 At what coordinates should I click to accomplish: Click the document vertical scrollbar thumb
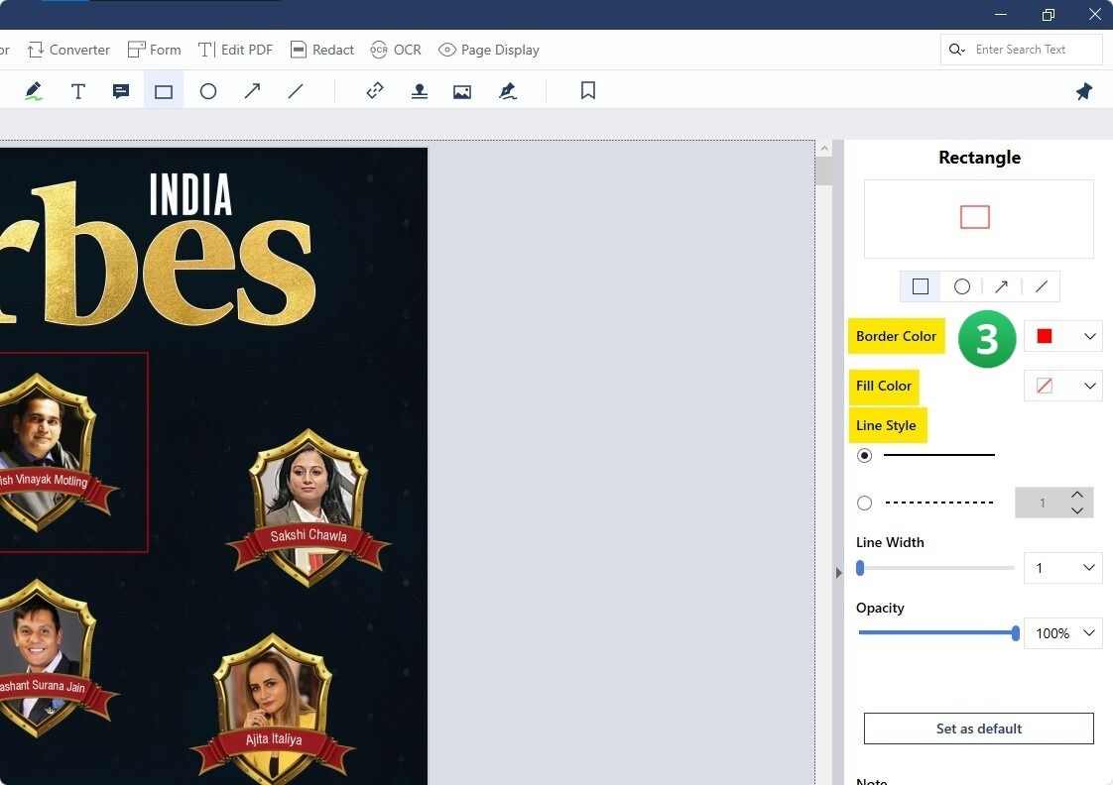click(x=824, y=171)
